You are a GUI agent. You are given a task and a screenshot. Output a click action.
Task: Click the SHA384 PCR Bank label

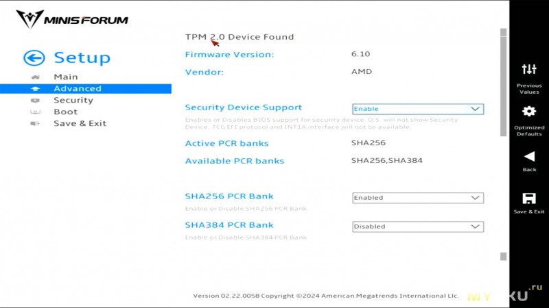[x=229, y=225]
